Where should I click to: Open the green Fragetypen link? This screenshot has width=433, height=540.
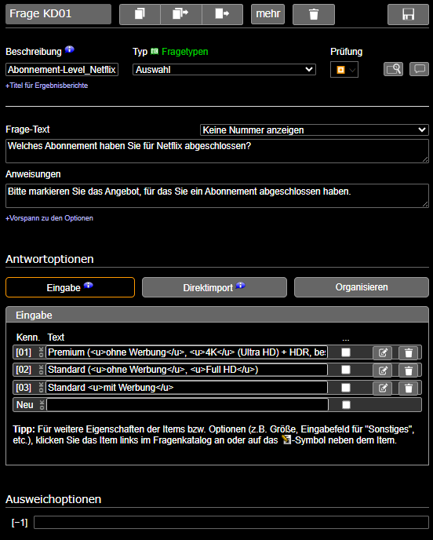pyautogui.click(x=185, y=52)
